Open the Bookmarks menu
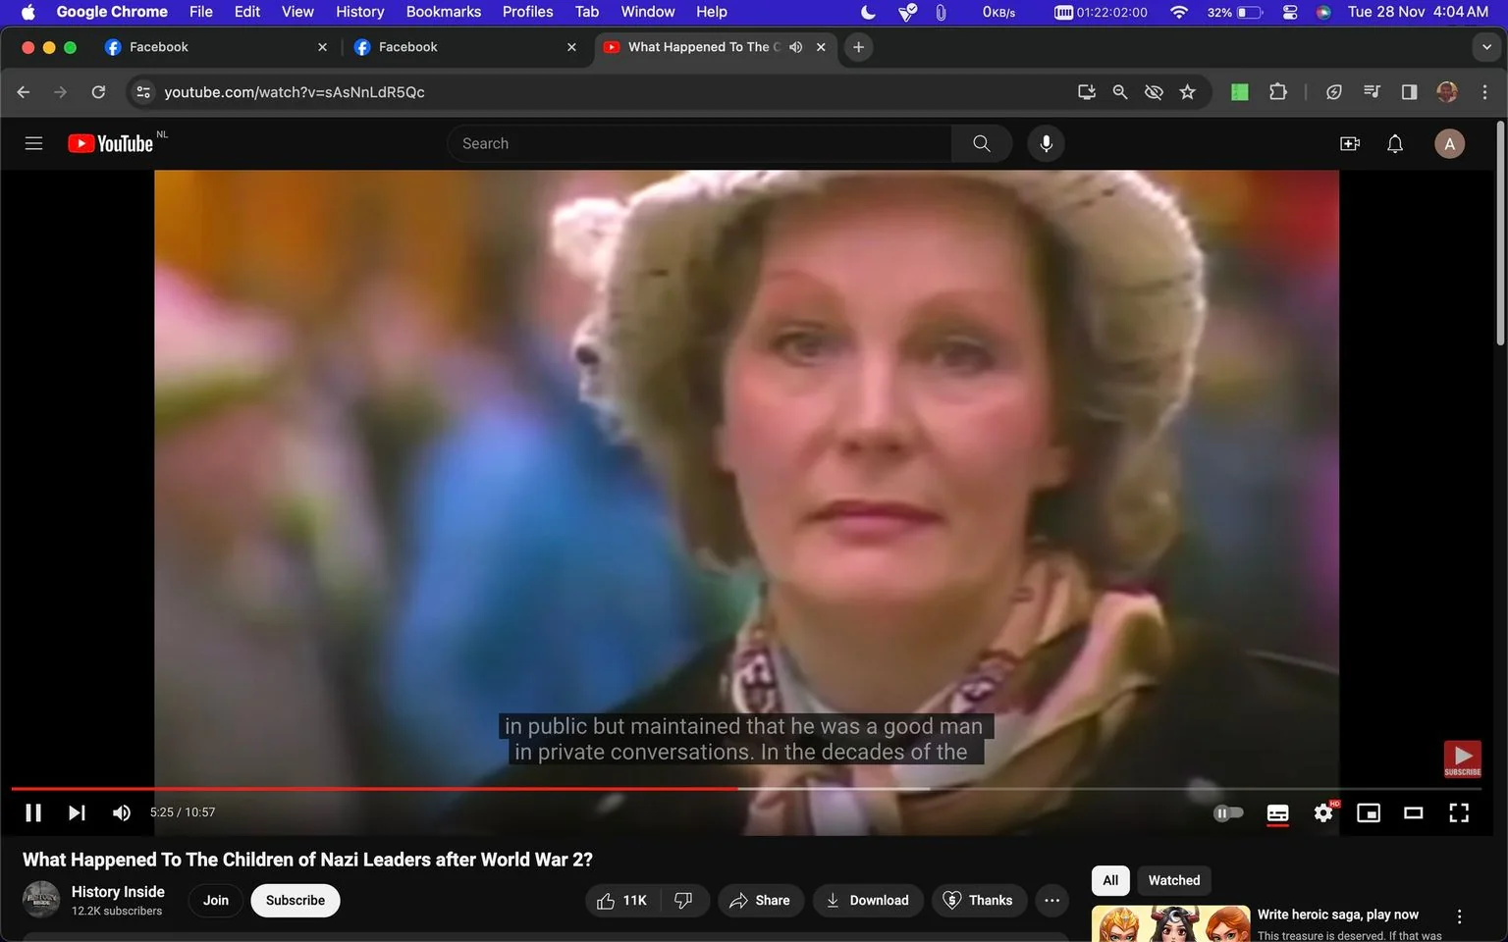Image resolution: width=1508 pixels, height=942 pixels. 444,12
